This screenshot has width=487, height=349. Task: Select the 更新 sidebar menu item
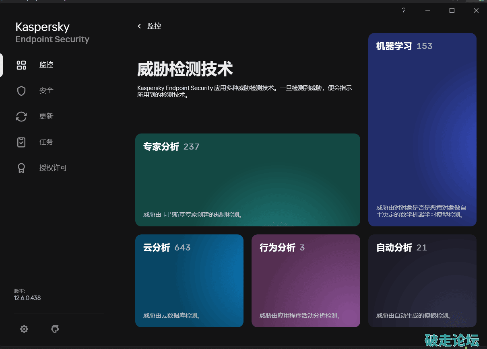coord(46,117)
